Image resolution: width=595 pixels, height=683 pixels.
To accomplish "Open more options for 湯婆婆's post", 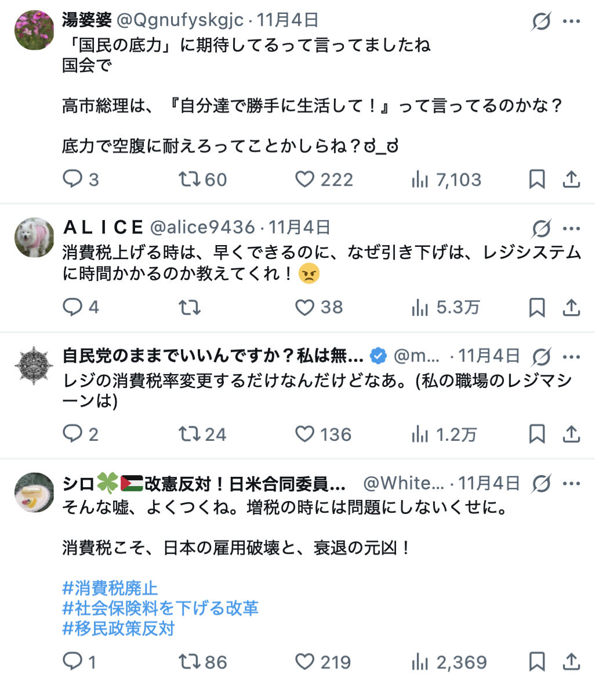I will pyautogui.click(x=571, y=21).
